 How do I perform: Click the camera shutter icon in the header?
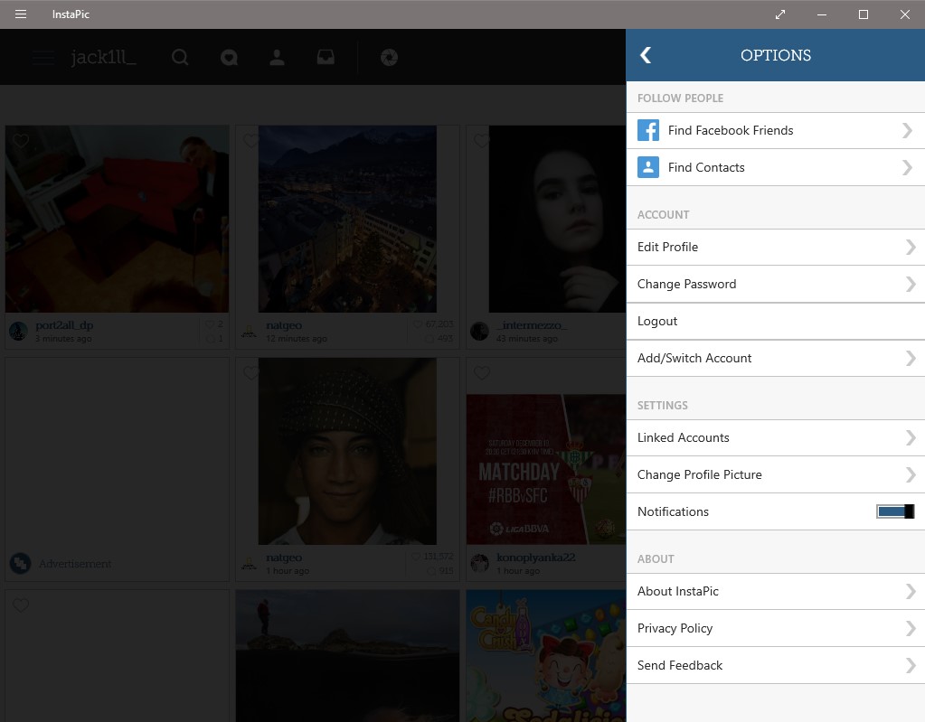point(389,57)
